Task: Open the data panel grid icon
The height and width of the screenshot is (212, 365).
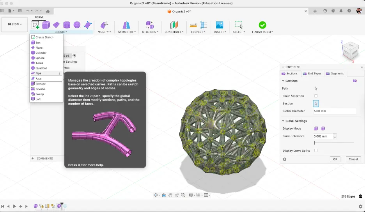Action: click(2, 11)
